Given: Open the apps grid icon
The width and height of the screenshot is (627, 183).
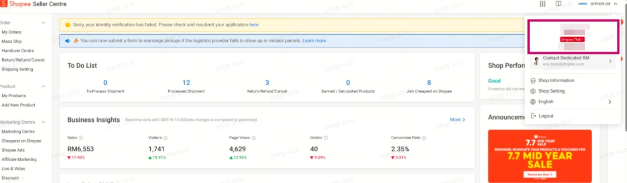Looking at the screenshot, I should (542, 4).
